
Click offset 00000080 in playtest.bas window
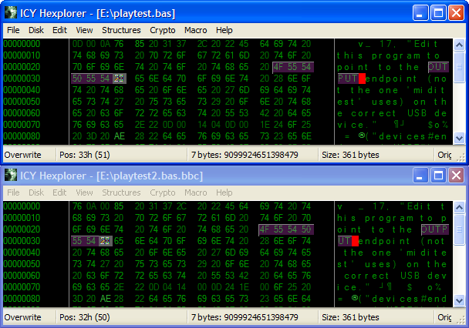click(x=22, y=136)
